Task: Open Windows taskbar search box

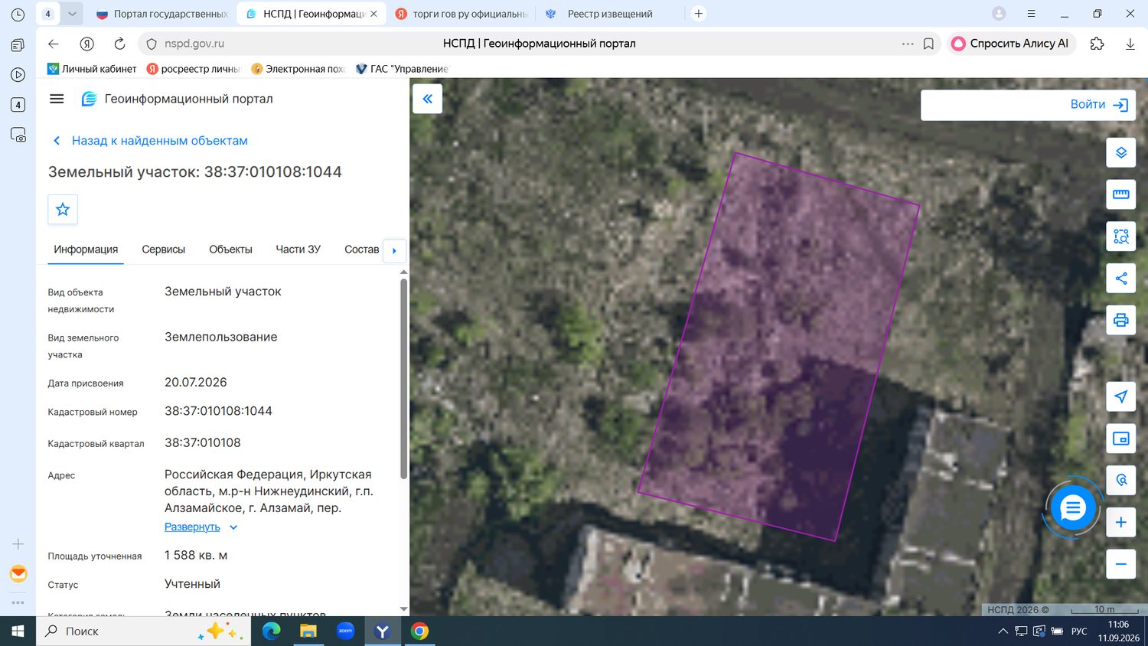Action: pos(143,631)
